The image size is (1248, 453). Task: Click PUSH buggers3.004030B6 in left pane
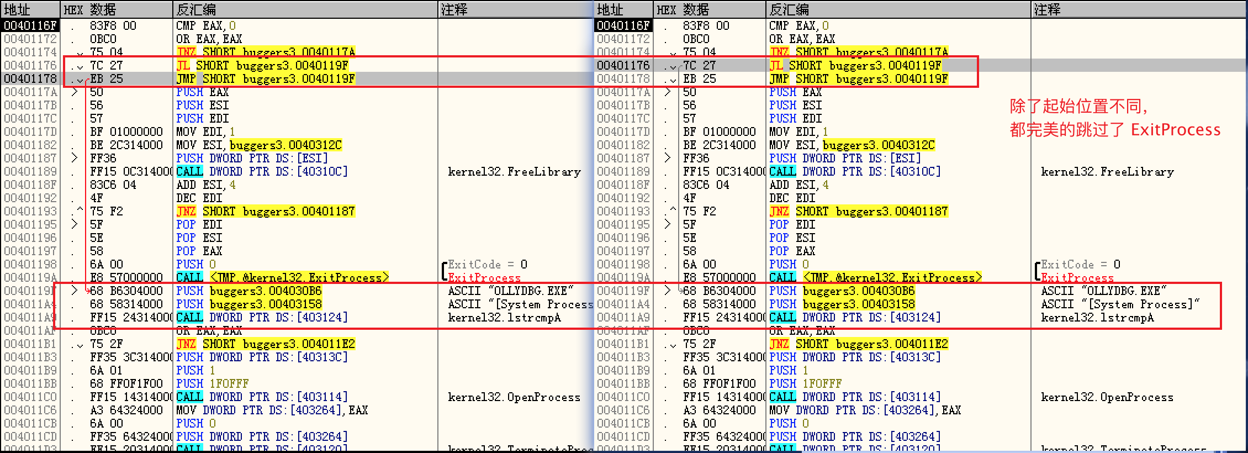(248, 291)
